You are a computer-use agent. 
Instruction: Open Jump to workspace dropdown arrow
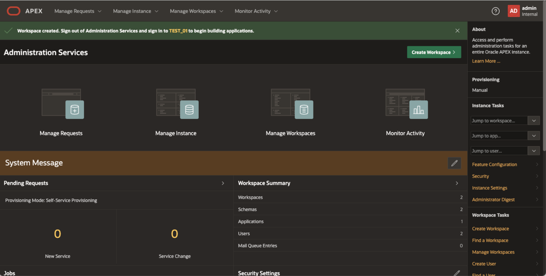(534, 121)
